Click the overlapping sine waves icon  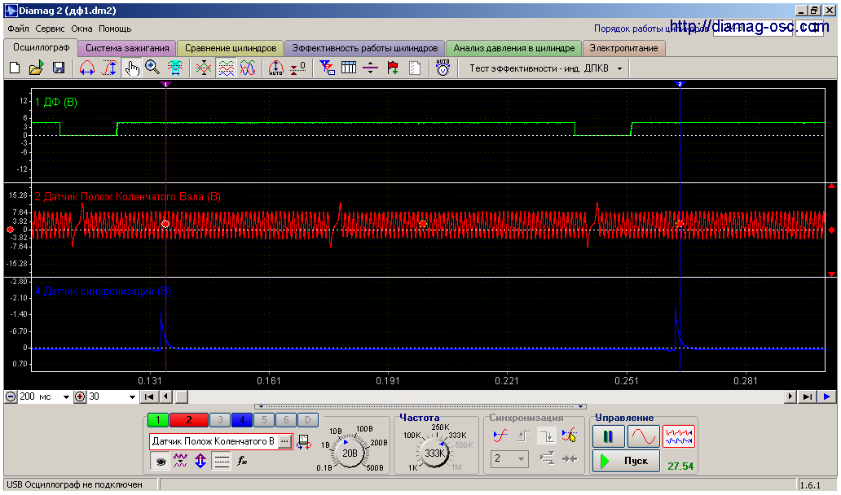pos(247,68)
